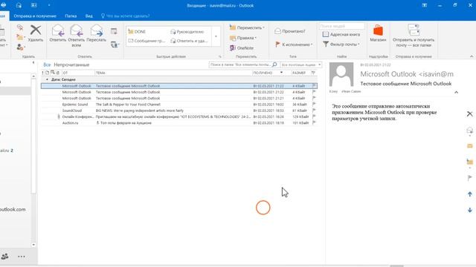Click the meeting reply icon in Ответить group
The image size is (476, 267).
(114, 31)
